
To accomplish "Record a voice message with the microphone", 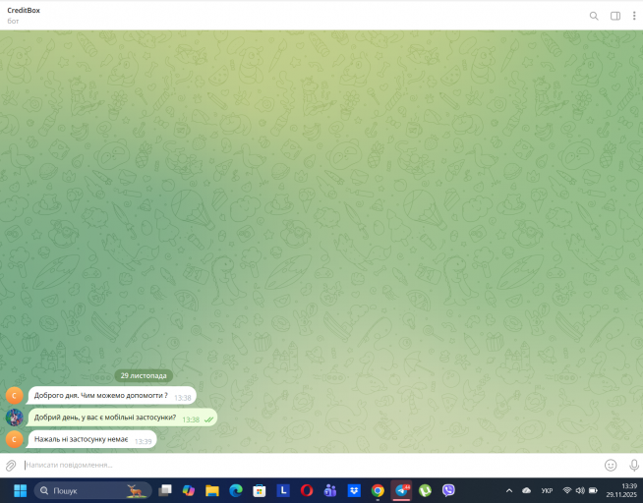I will coord(633,466).
